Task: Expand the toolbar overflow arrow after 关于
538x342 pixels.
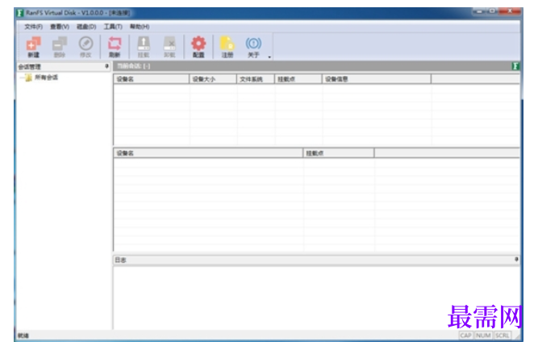Action: pos(269,57)
